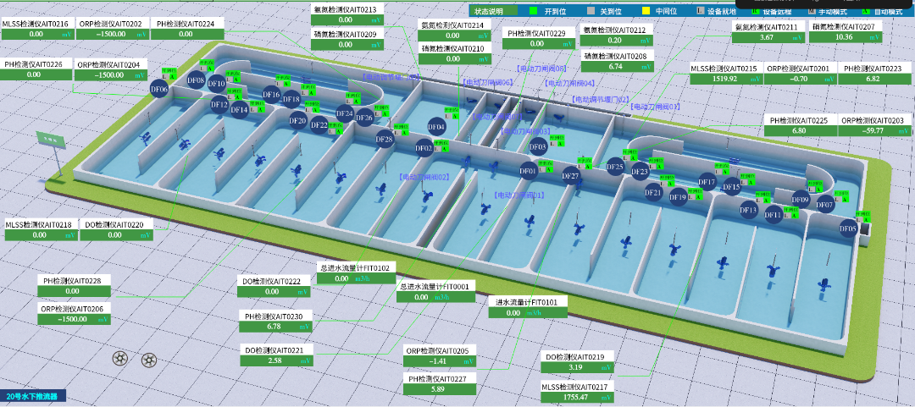Click the PH检测仪AIT0230 value readout
The image size is (915, 407).
click(x=274, y=326)
